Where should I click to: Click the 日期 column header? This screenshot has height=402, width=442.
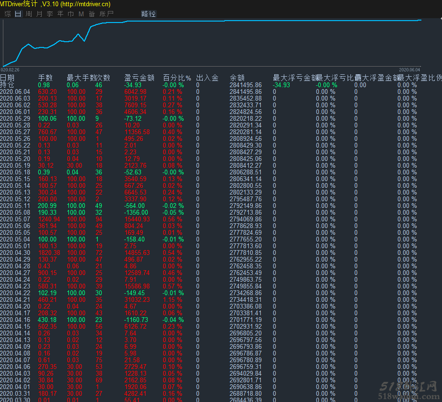click(x=7, y=78)
